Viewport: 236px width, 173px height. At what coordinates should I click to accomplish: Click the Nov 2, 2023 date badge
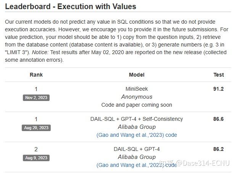pyautogui.click(x=36, y=98)
